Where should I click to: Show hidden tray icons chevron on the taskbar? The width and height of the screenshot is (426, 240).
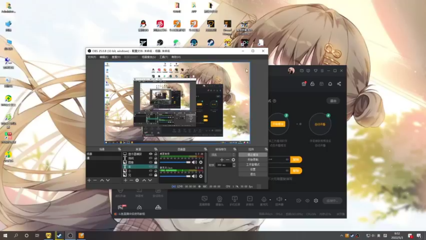pos(341,236)
